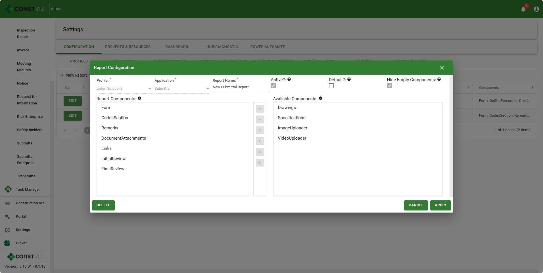The width and height of the screenshot is (543, 273).
Task: Toggle Hide Empty Components checkbox
Action: click(x=390, y=86)
